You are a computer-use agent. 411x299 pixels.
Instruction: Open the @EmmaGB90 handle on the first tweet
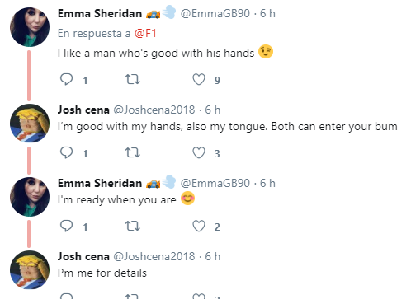tap(215, 13)
